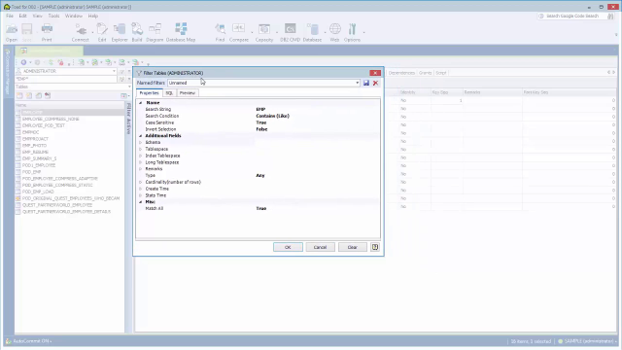
Task: Open Database Map from the toolbar
Action: [x=181, y=32]
